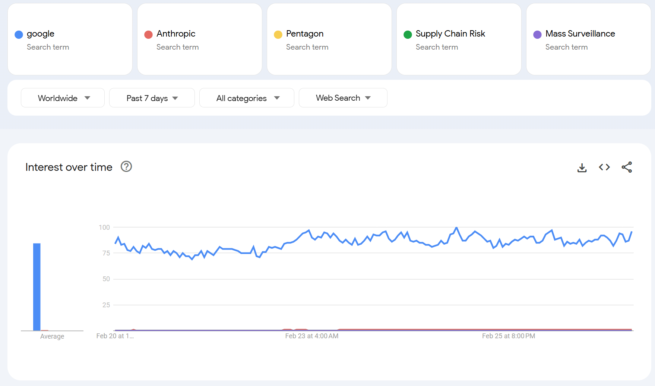The height and width of the screenshot is (386, 655).
Task: Change the Web Search type dropdown
Action: pyautogui.click(x=343, y=98)
